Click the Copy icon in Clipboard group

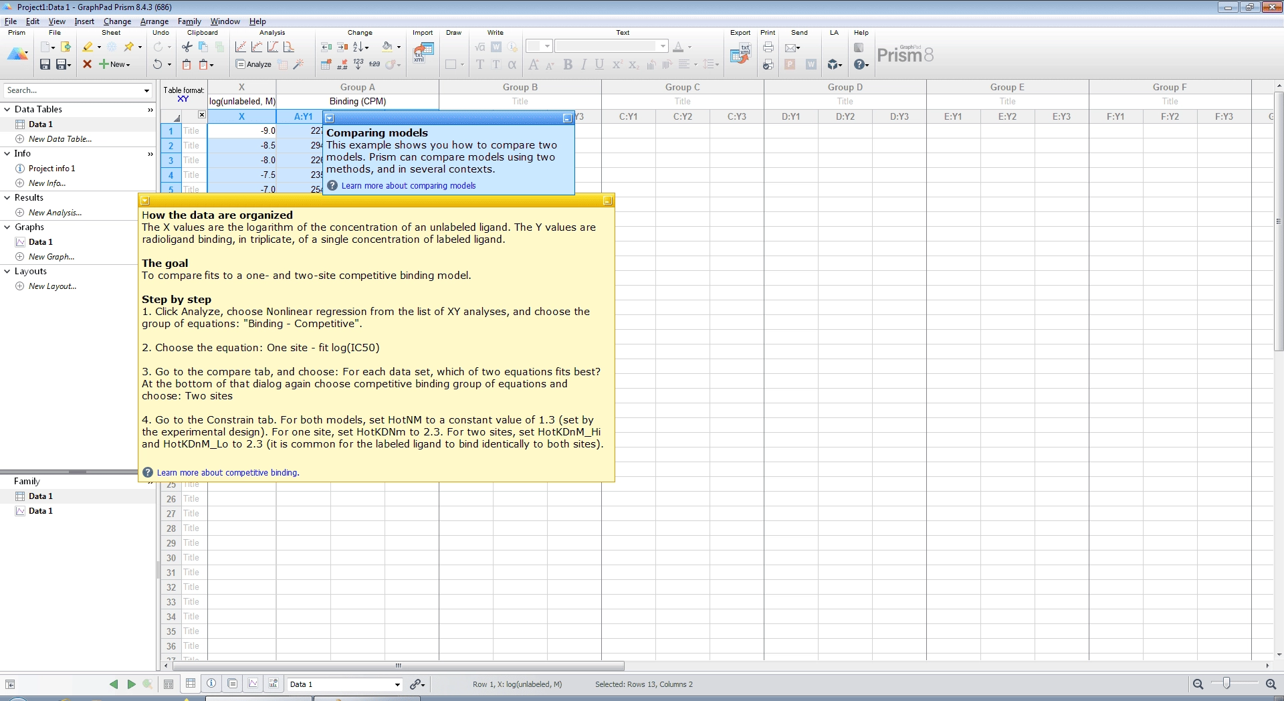(x=203, y=47)
